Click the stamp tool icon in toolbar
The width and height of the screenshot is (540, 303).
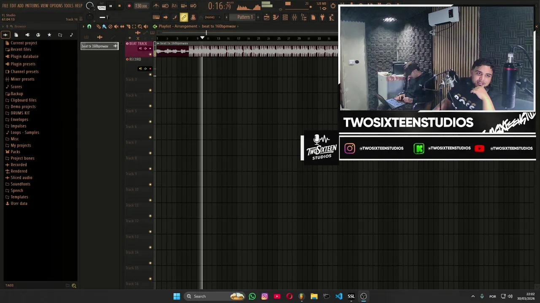pyautogui.click(x=193, y=17)
